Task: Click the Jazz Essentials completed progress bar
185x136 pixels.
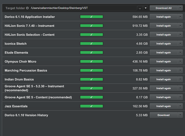Action: click(92, 106)
